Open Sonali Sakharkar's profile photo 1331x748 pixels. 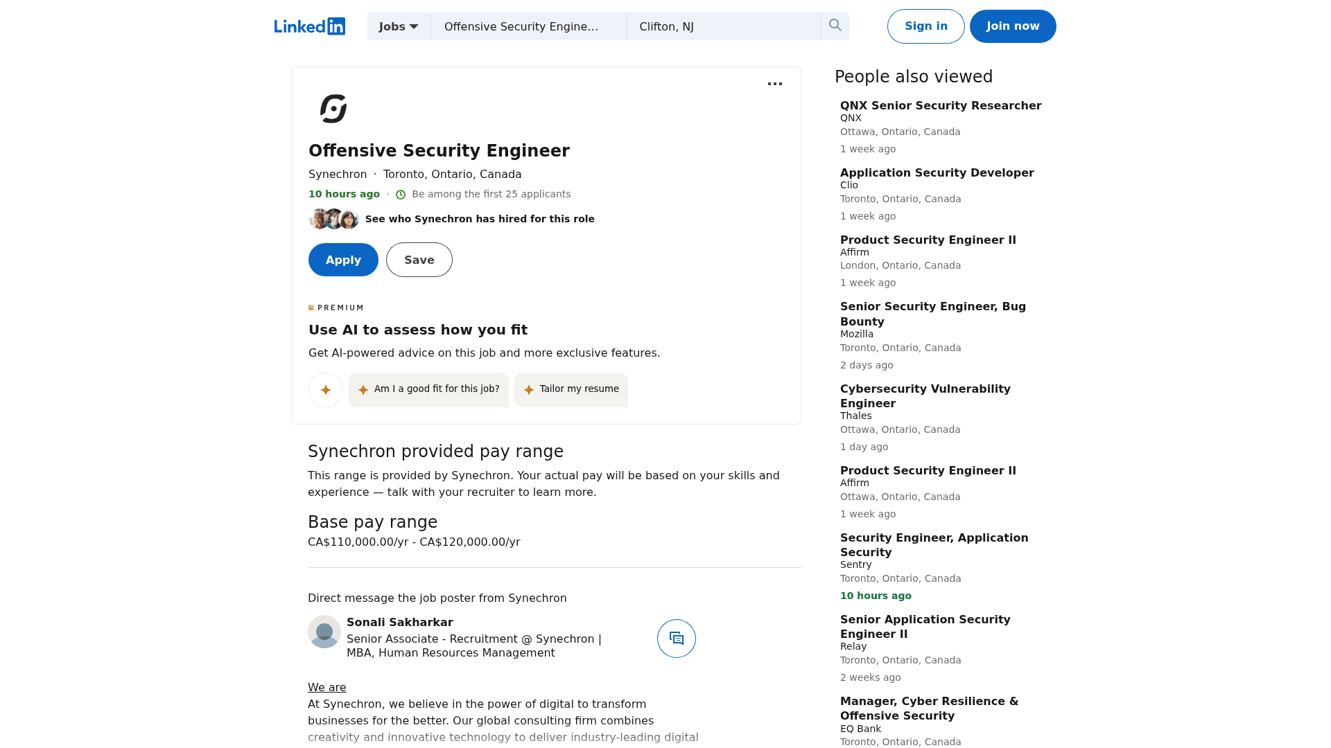[x=324, y=632]
